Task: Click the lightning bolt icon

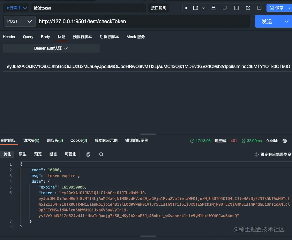Action: pos(259,8)
